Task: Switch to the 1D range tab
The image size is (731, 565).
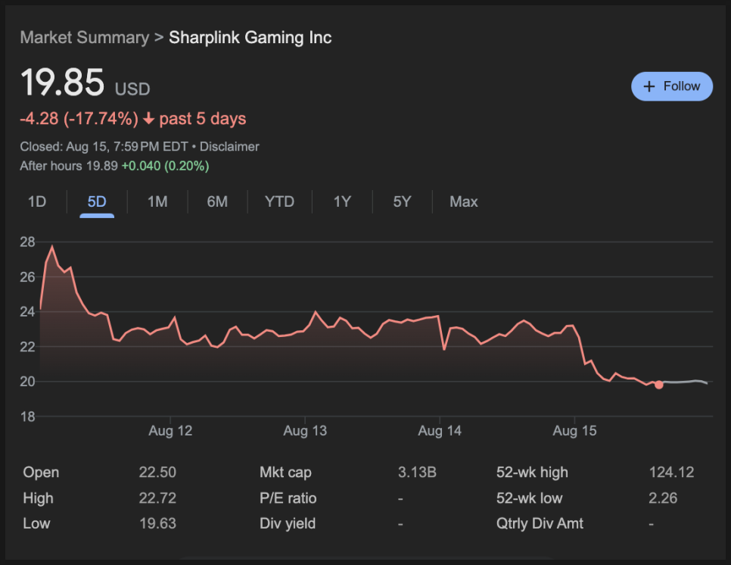Action: [37, 201]
